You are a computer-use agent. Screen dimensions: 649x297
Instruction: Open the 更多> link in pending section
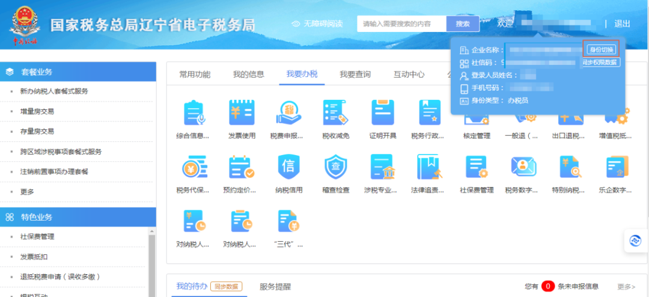(626, 286)
